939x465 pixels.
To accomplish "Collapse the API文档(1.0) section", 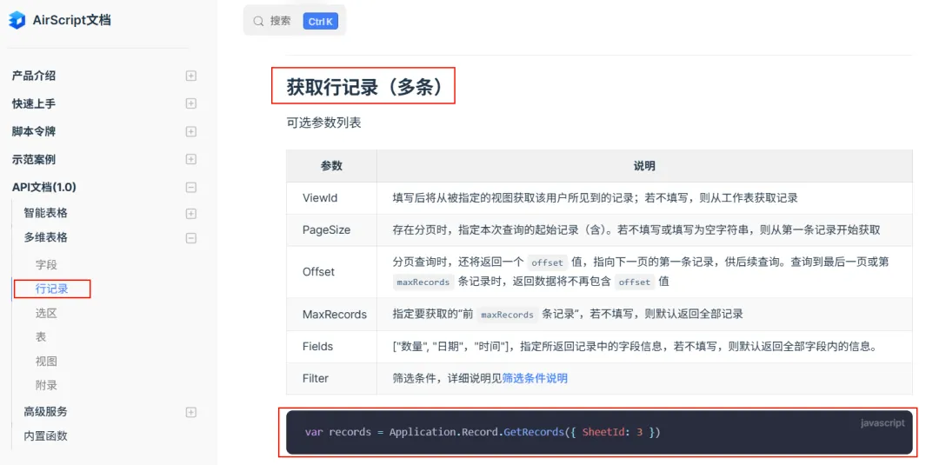I will [x=191, y=188].
